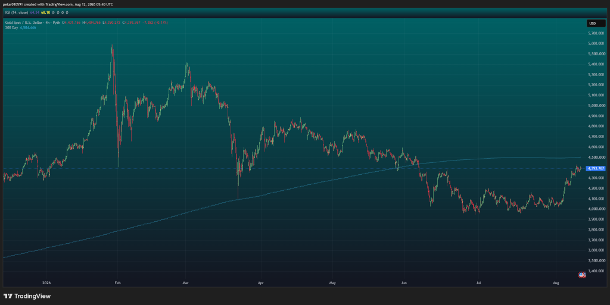Click the Feb time axis label
Viewport: 610px width, 305px height.
[117, 283]
